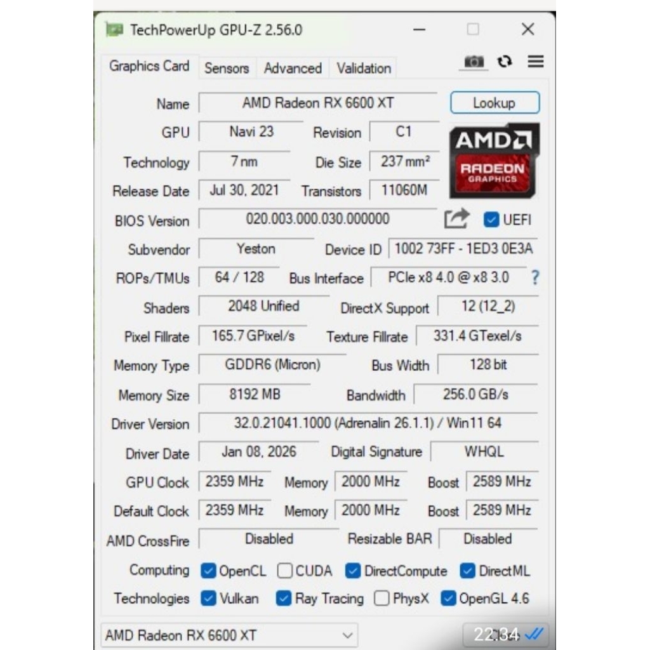The height and width of the screenshot is (650, 650).
Task: Toggle the OpenGL 4.6 checkbox
Action: click(x=448, y=598)
